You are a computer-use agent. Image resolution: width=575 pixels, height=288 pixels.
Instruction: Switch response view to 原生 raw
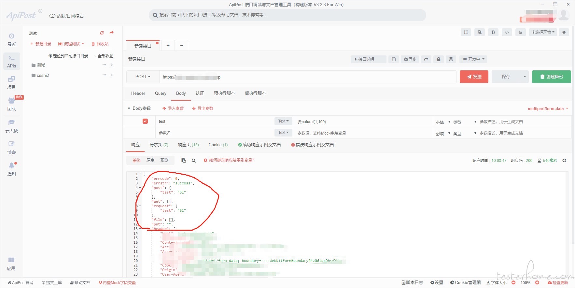[x=150, y=160]
